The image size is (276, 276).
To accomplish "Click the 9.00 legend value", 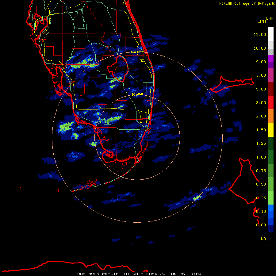I will (261, 62).
